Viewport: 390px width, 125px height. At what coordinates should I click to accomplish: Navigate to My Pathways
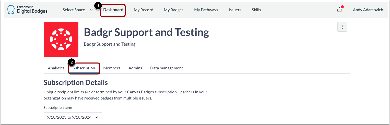click(x=206, y=10)
